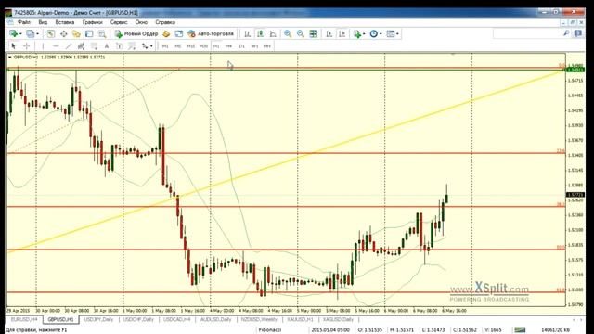Toggle the Авто-торговля button
Image resolution: width=594 pixels, height=334 pixels.
pos(211,33)
